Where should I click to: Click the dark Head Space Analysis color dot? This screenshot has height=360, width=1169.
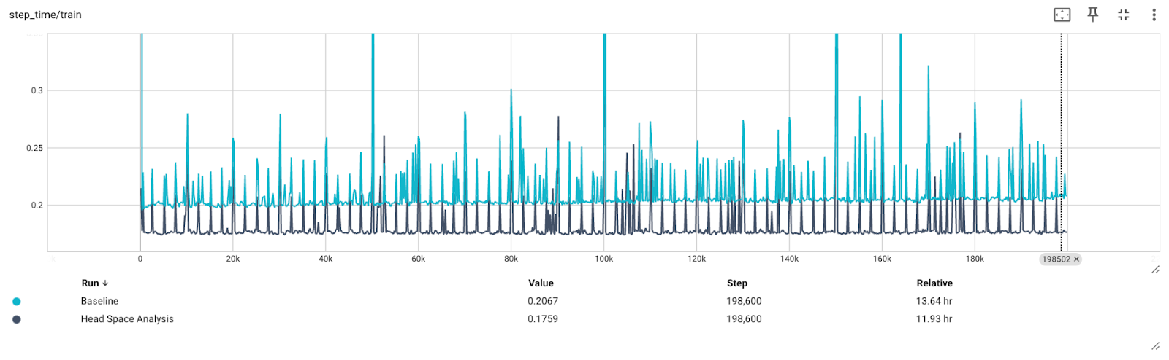coord(17,319)
